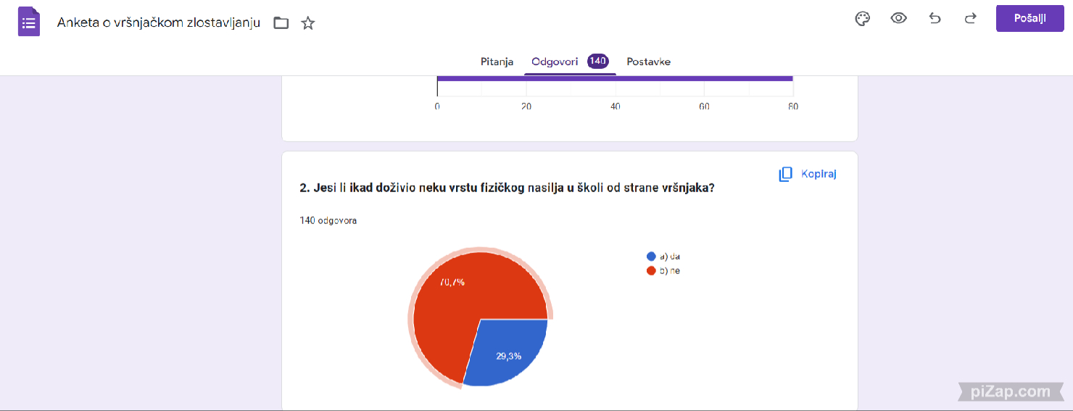Viewport: 1073px width, 411px height.
Task: Open the customize theme palette icon
Action: [862, 19]
